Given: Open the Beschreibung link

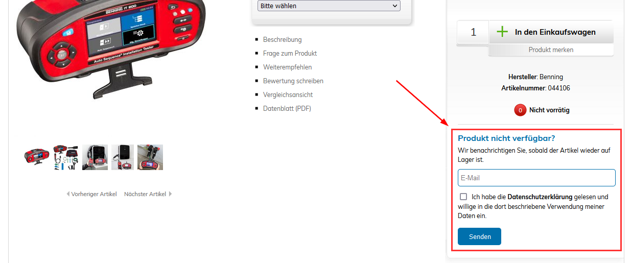Looking at the screenshot, I should tap(283, 39).
